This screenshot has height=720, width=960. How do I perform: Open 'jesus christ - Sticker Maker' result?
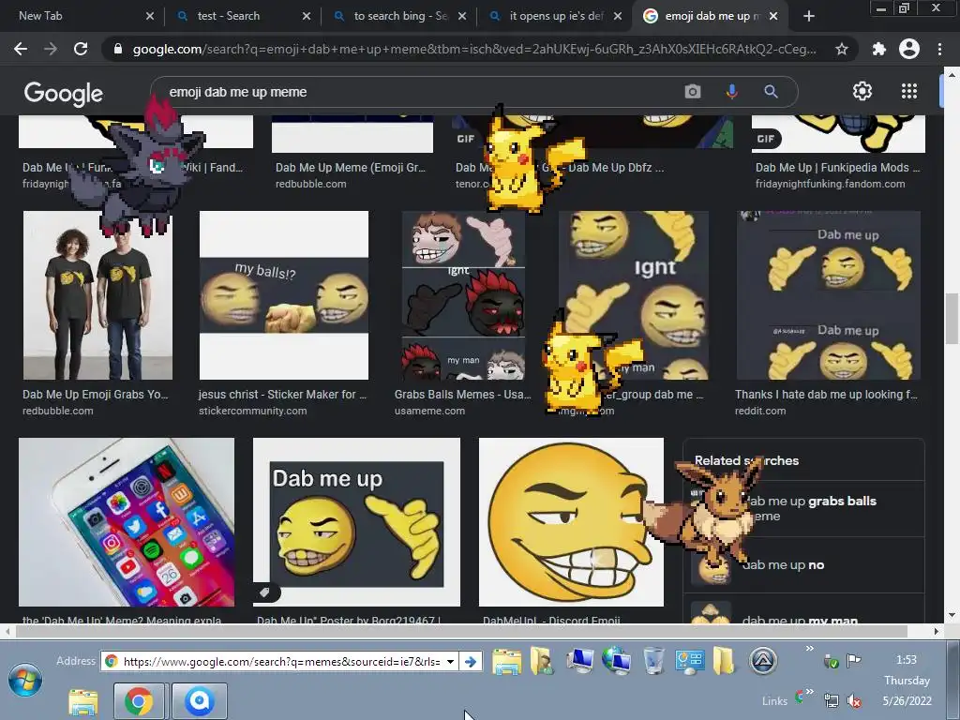pyautogui.click(x=282, y=395)
